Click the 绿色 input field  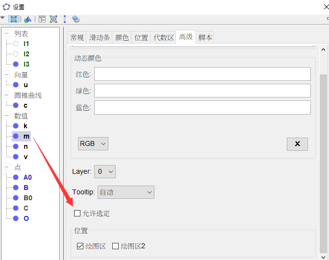(x=202, y=91)
